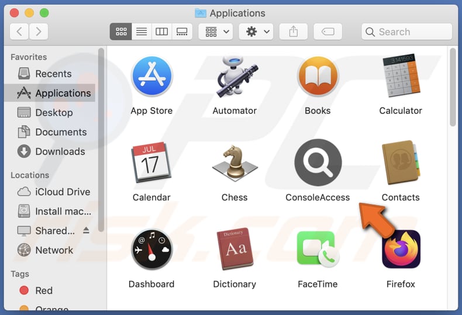The width and height of the screenshot is (462, 315).
Task: Select the Firefox app icon
Action: 401,249
